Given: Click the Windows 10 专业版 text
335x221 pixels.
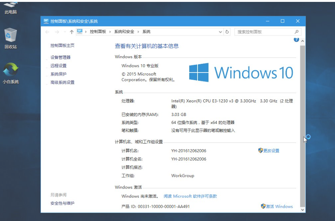Looking at the screenshot, I should tap(140, 66).
